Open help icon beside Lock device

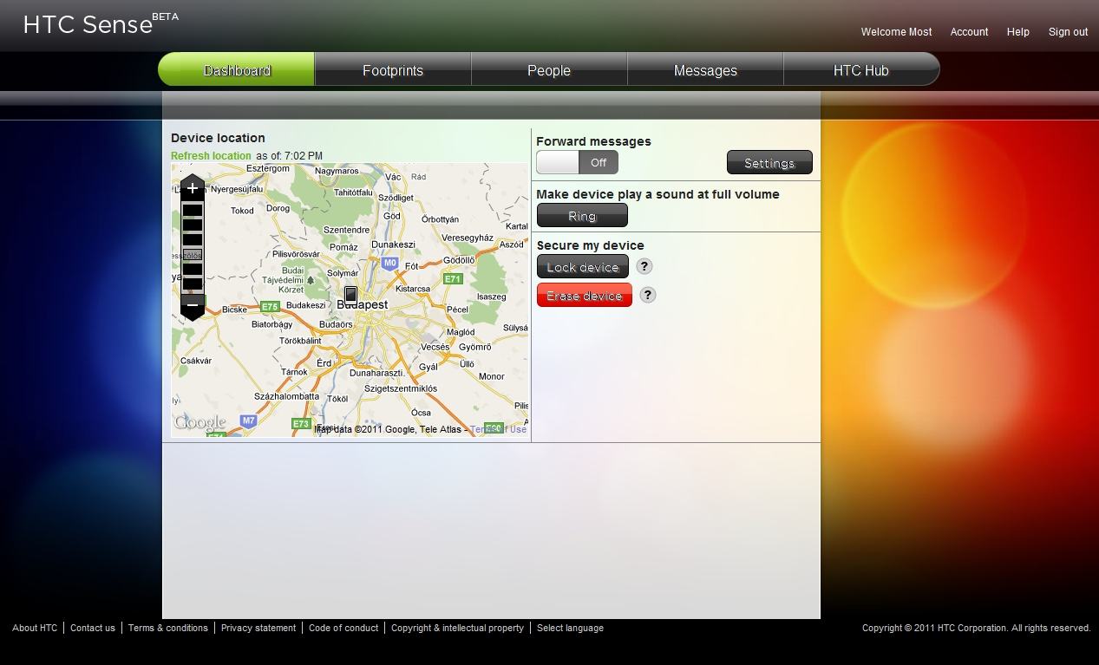coord(644,266)
